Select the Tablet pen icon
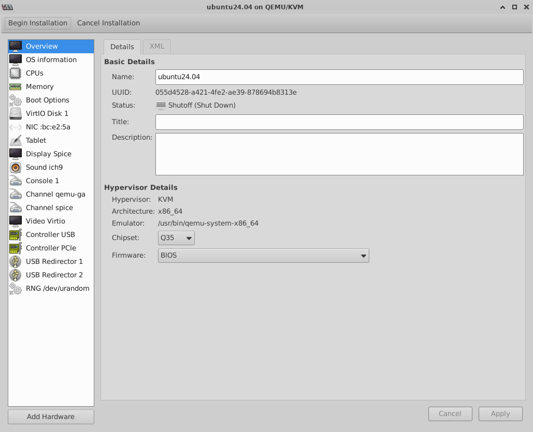533x432 pixels. (x=16, y=140)
